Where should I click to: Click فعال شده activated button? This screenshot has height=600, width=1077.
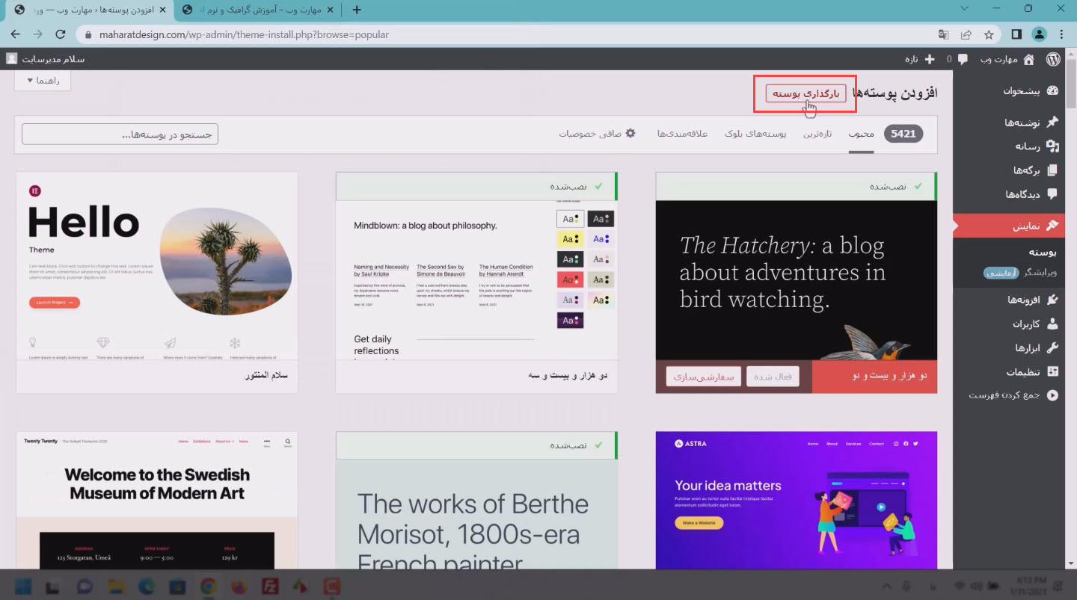point(773,377)
